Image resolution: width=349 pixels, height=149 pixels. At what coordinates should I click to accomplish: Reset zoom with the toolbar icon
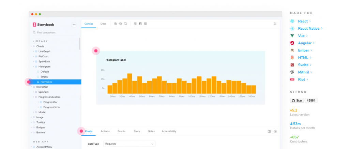pos(125,24)
